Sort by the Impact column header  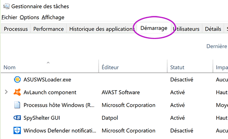pos(220,66)
